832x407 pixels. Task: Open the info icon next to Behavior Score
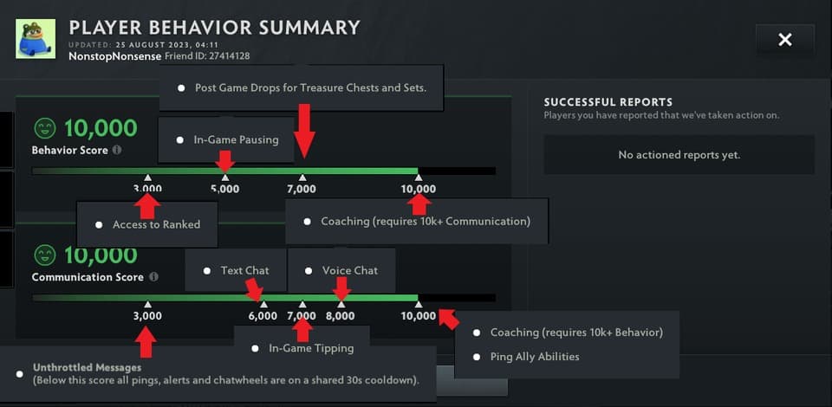[x=117, y=150]
